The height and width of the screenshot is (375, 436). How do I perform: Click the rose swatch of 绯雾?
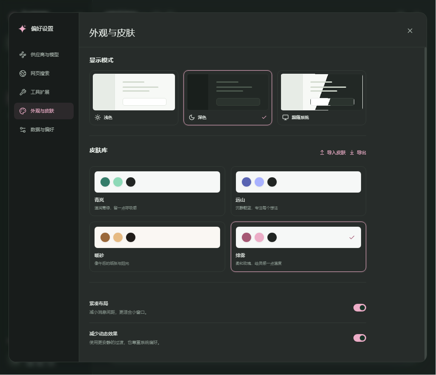point(247,237)
